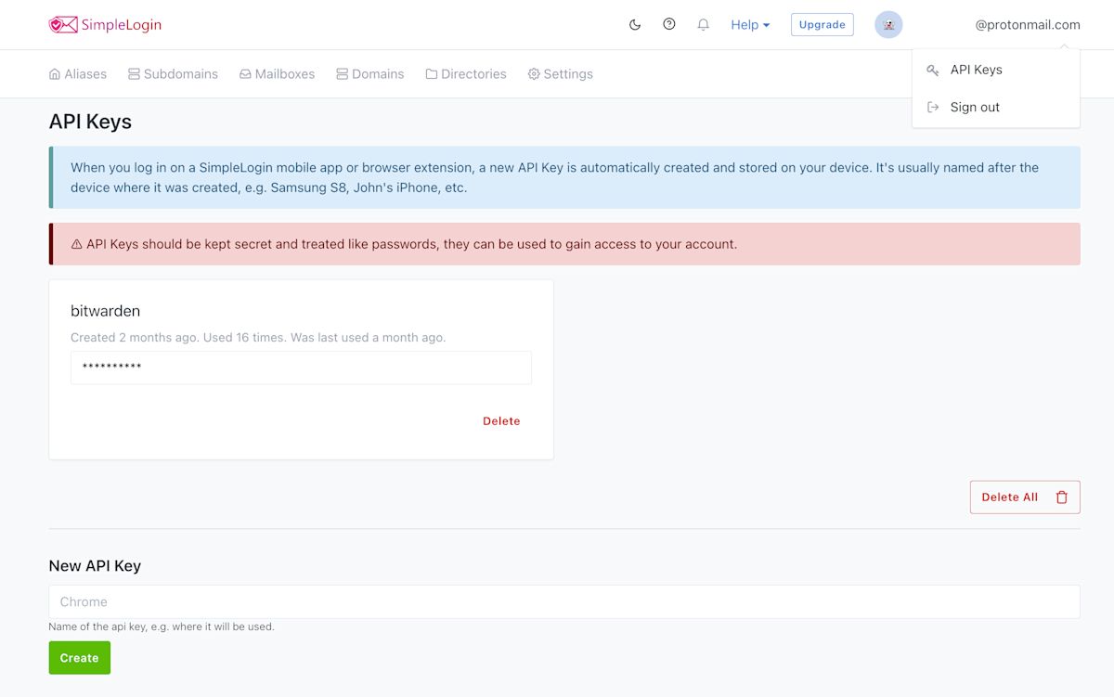Click the API Keys page heading
Screen dimensions: 1114x697
point(90,122)
